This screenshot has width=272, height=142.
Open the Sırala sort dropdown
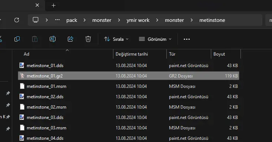pos(116,39)
